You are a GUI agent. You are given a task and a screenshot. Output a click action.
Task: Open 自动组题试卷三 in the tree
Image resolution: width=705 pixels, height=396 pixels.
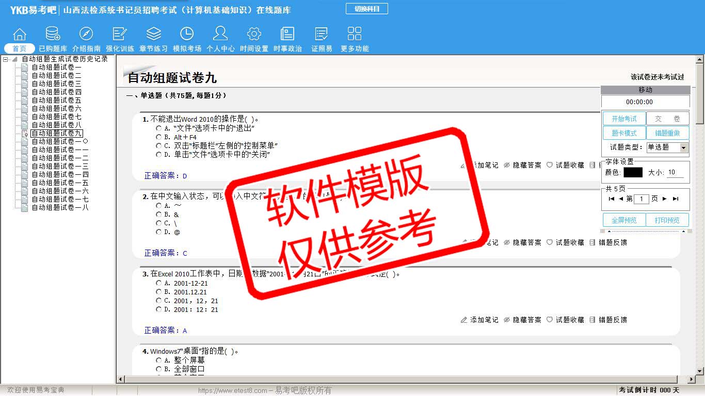(56, 84)
